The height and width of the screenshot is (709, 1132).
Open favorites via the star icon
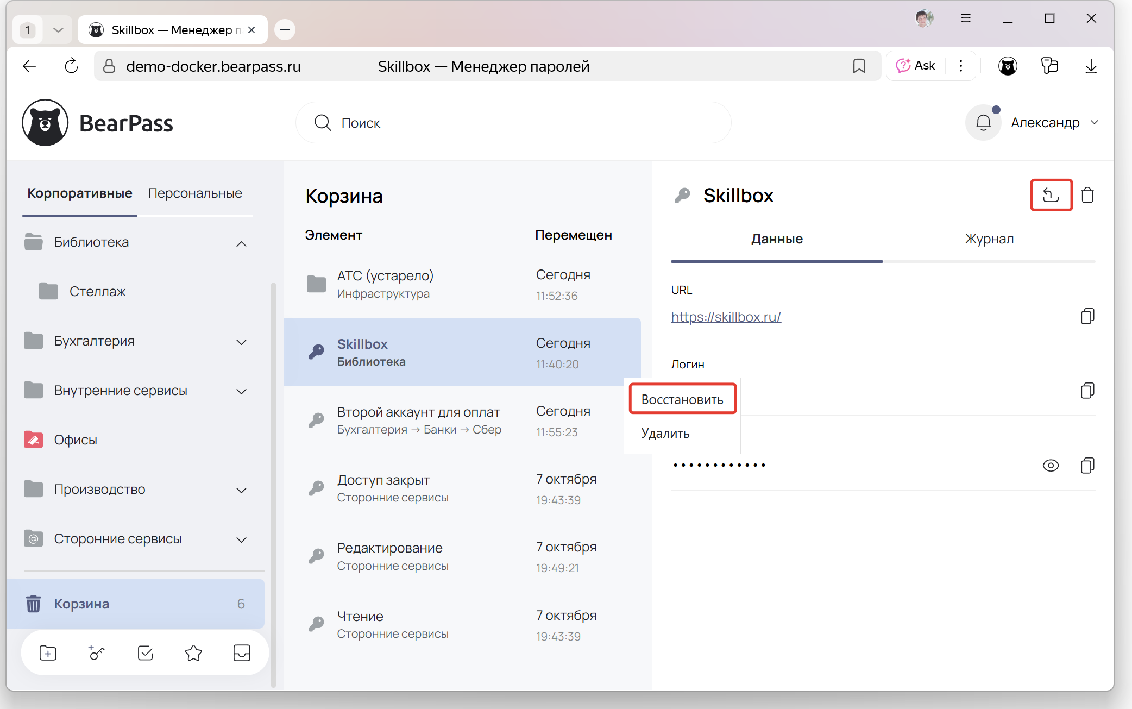[193, 652]
